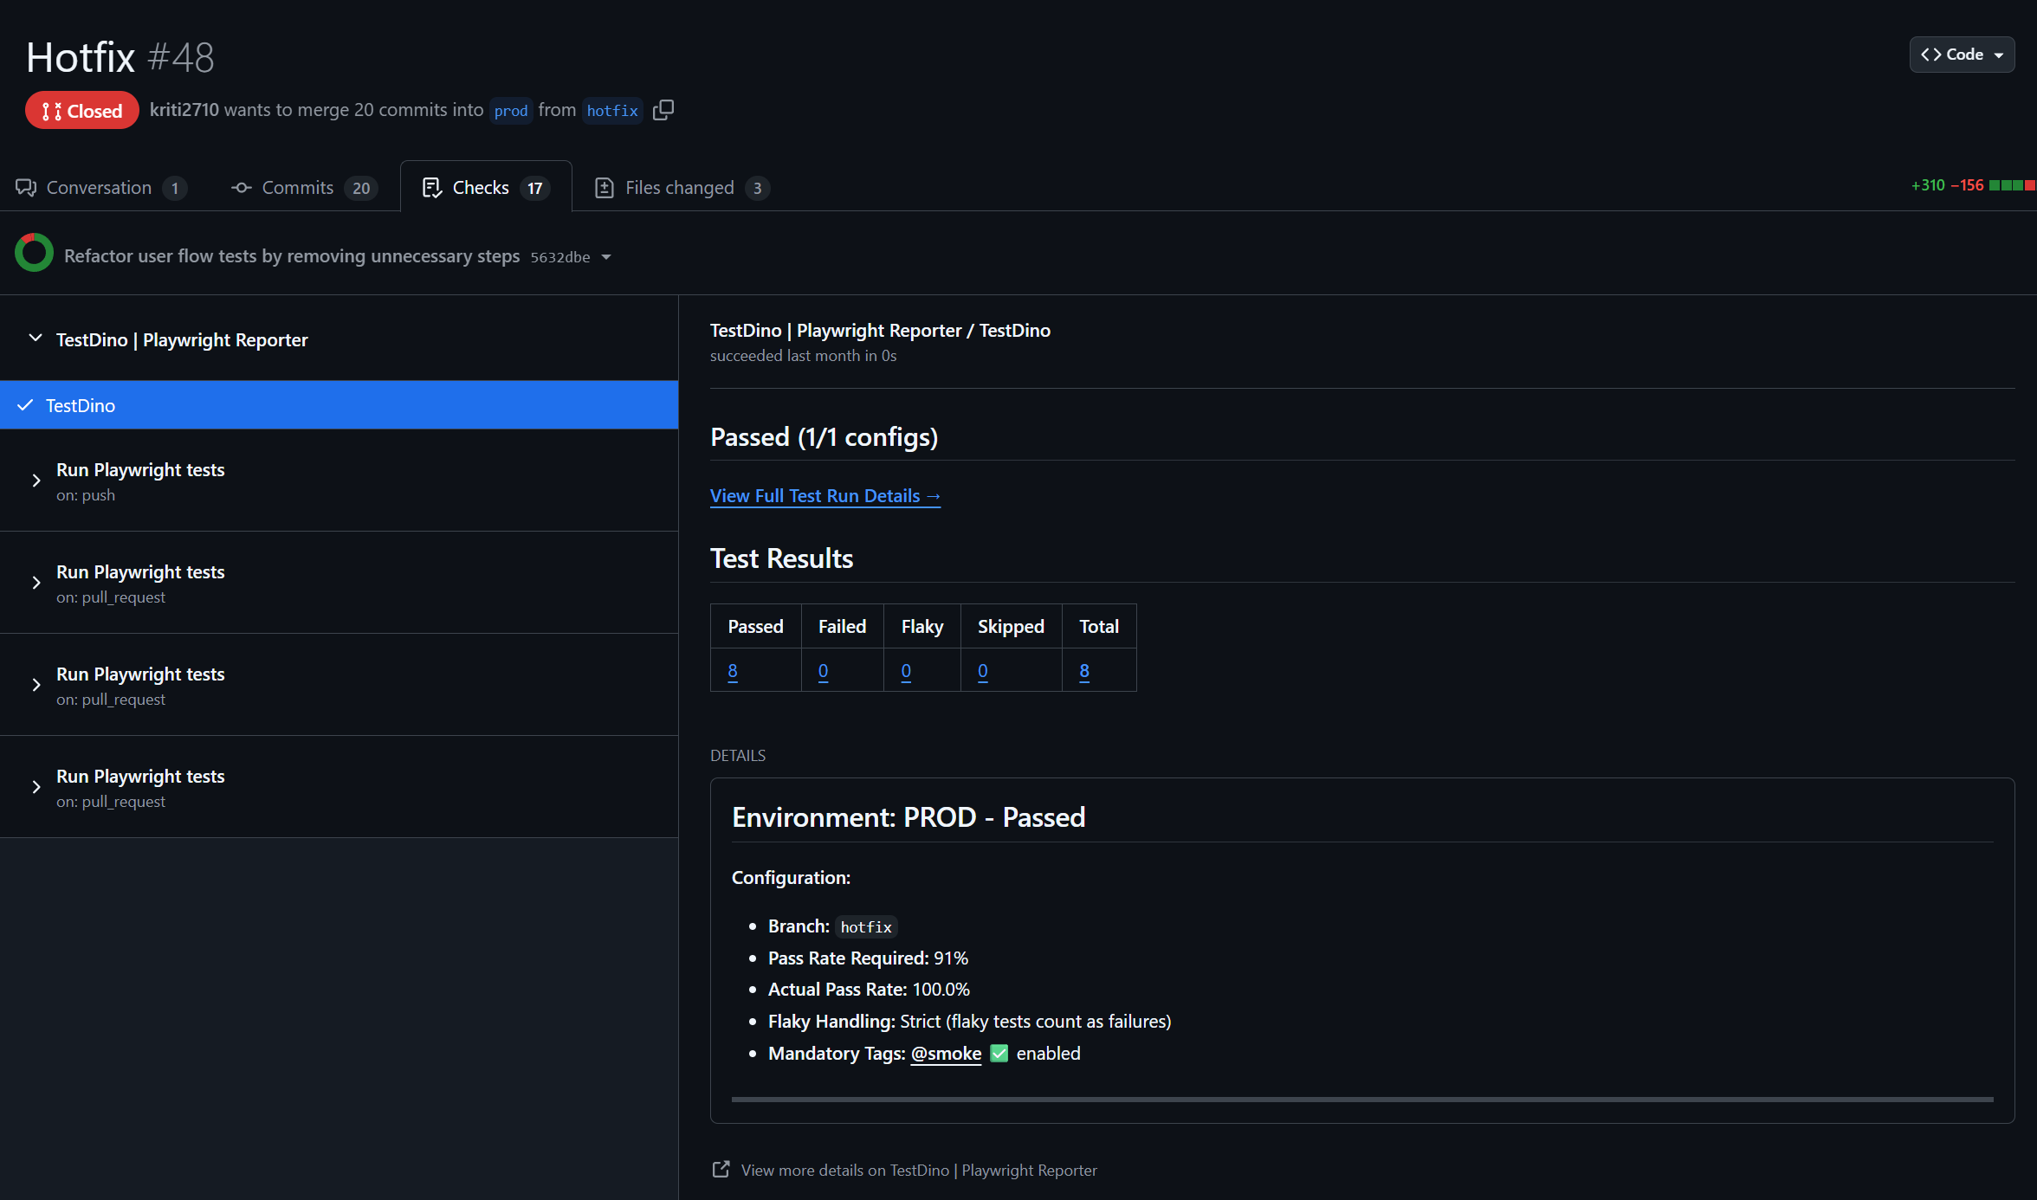Open the commit selector dropdown for 5632dbe
This screenshot has height=1200, width=2037.
tap(607, 257)
